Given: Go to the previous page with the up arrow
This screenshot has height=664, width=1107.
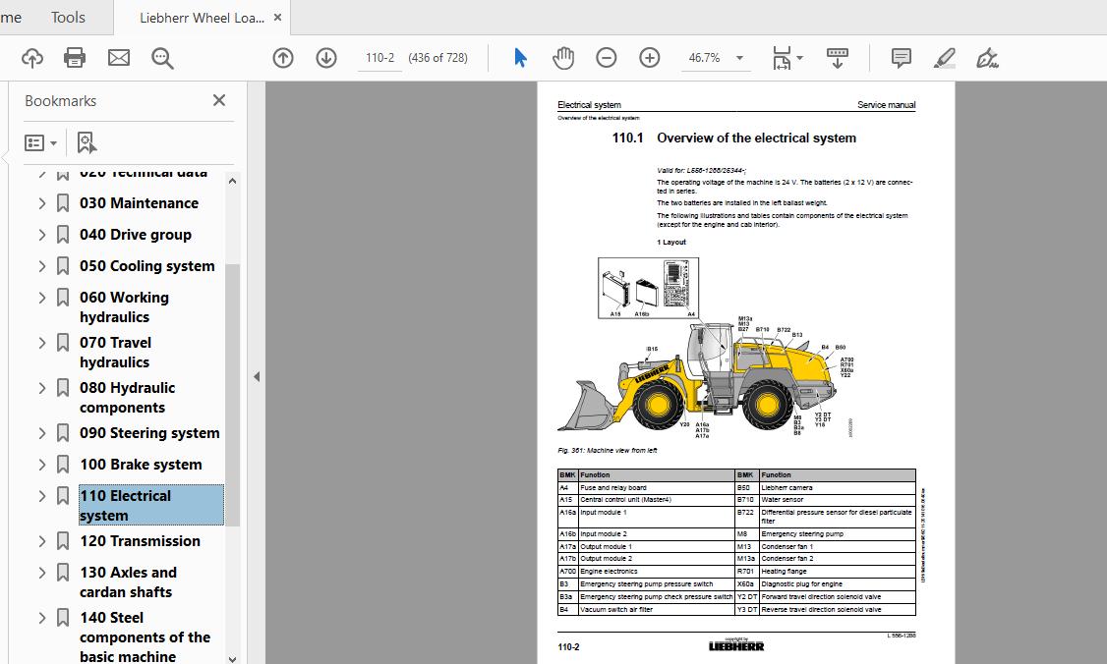Looking at the screenshot, I should (282, 57).
